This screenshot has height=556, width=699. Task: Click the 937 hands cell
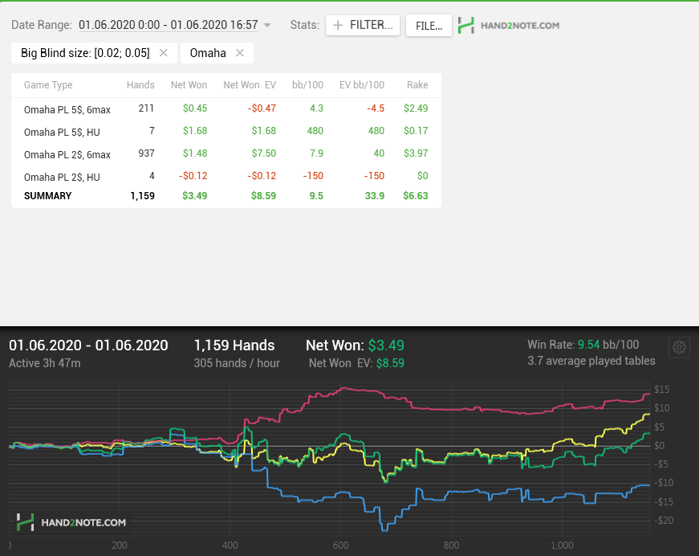(146, 153)
